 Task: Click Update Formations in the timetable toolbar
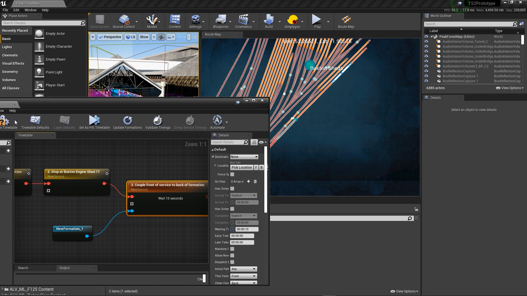127,122
